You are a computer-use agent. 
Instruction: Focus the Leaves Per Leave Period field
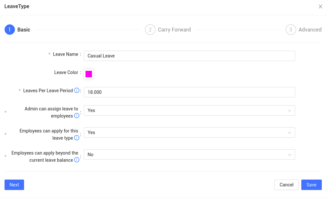189,92
